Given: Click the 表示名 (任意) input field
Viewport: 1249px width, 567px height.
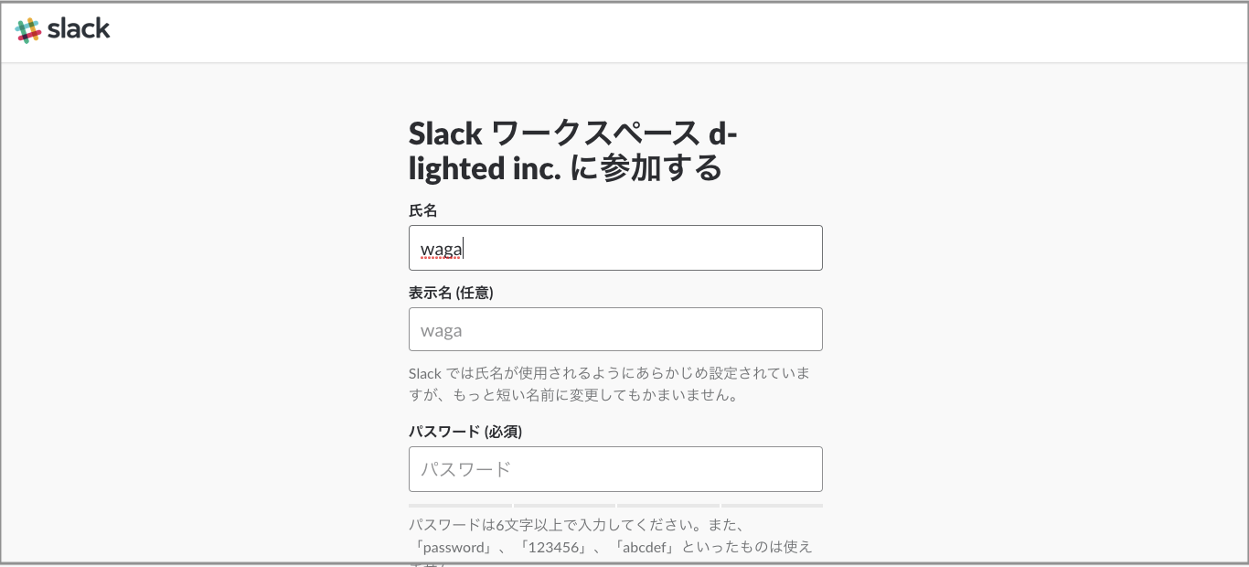Looking at the screenshot, I should [x=615, y=329].
